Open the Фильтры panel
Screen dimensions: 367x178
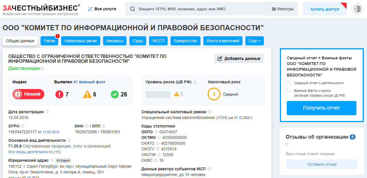282,9
